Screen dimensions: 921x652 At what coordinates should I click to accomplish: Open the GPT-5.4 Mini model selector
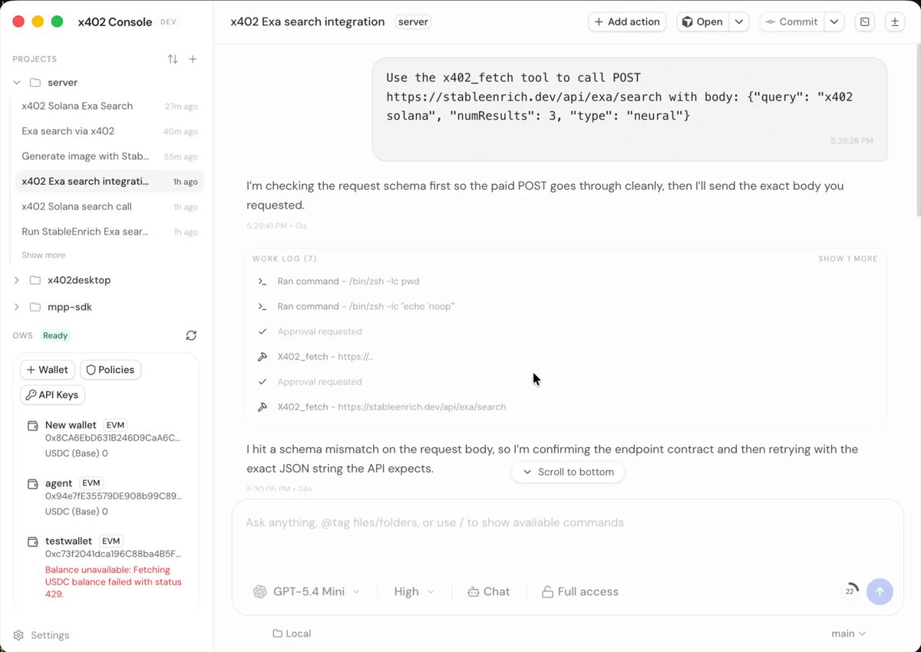(x=306, y=591)
